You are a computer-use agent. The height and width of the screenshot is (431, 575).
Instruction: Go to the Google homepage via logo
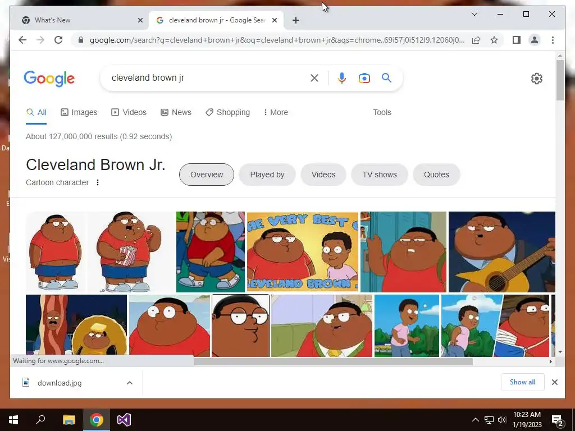tap(49, 79)
